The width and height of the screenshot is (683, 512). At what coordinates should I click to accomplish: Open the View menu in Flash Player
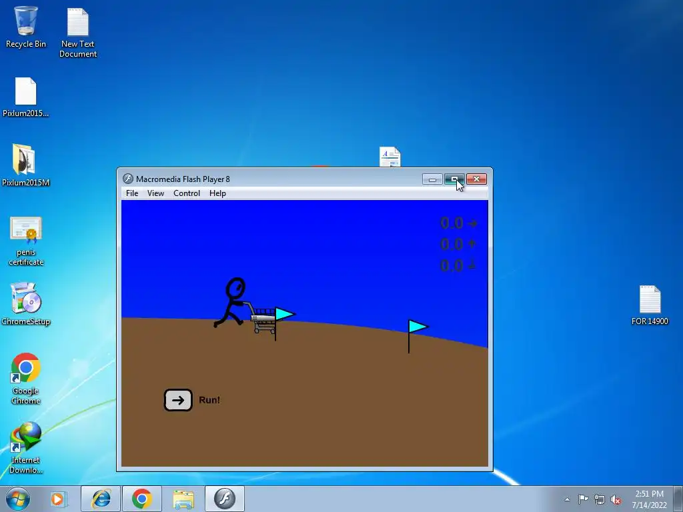pyautogui.click(x=155, y=193)
